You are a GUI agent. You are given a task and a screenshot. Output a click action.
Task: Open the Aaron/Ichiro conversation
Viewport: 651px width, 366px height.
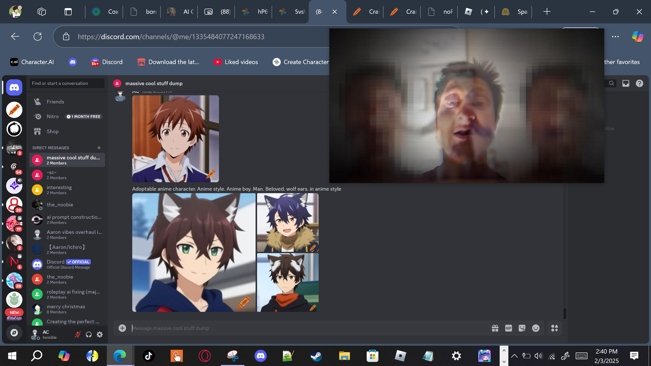[x=67, y=250]
